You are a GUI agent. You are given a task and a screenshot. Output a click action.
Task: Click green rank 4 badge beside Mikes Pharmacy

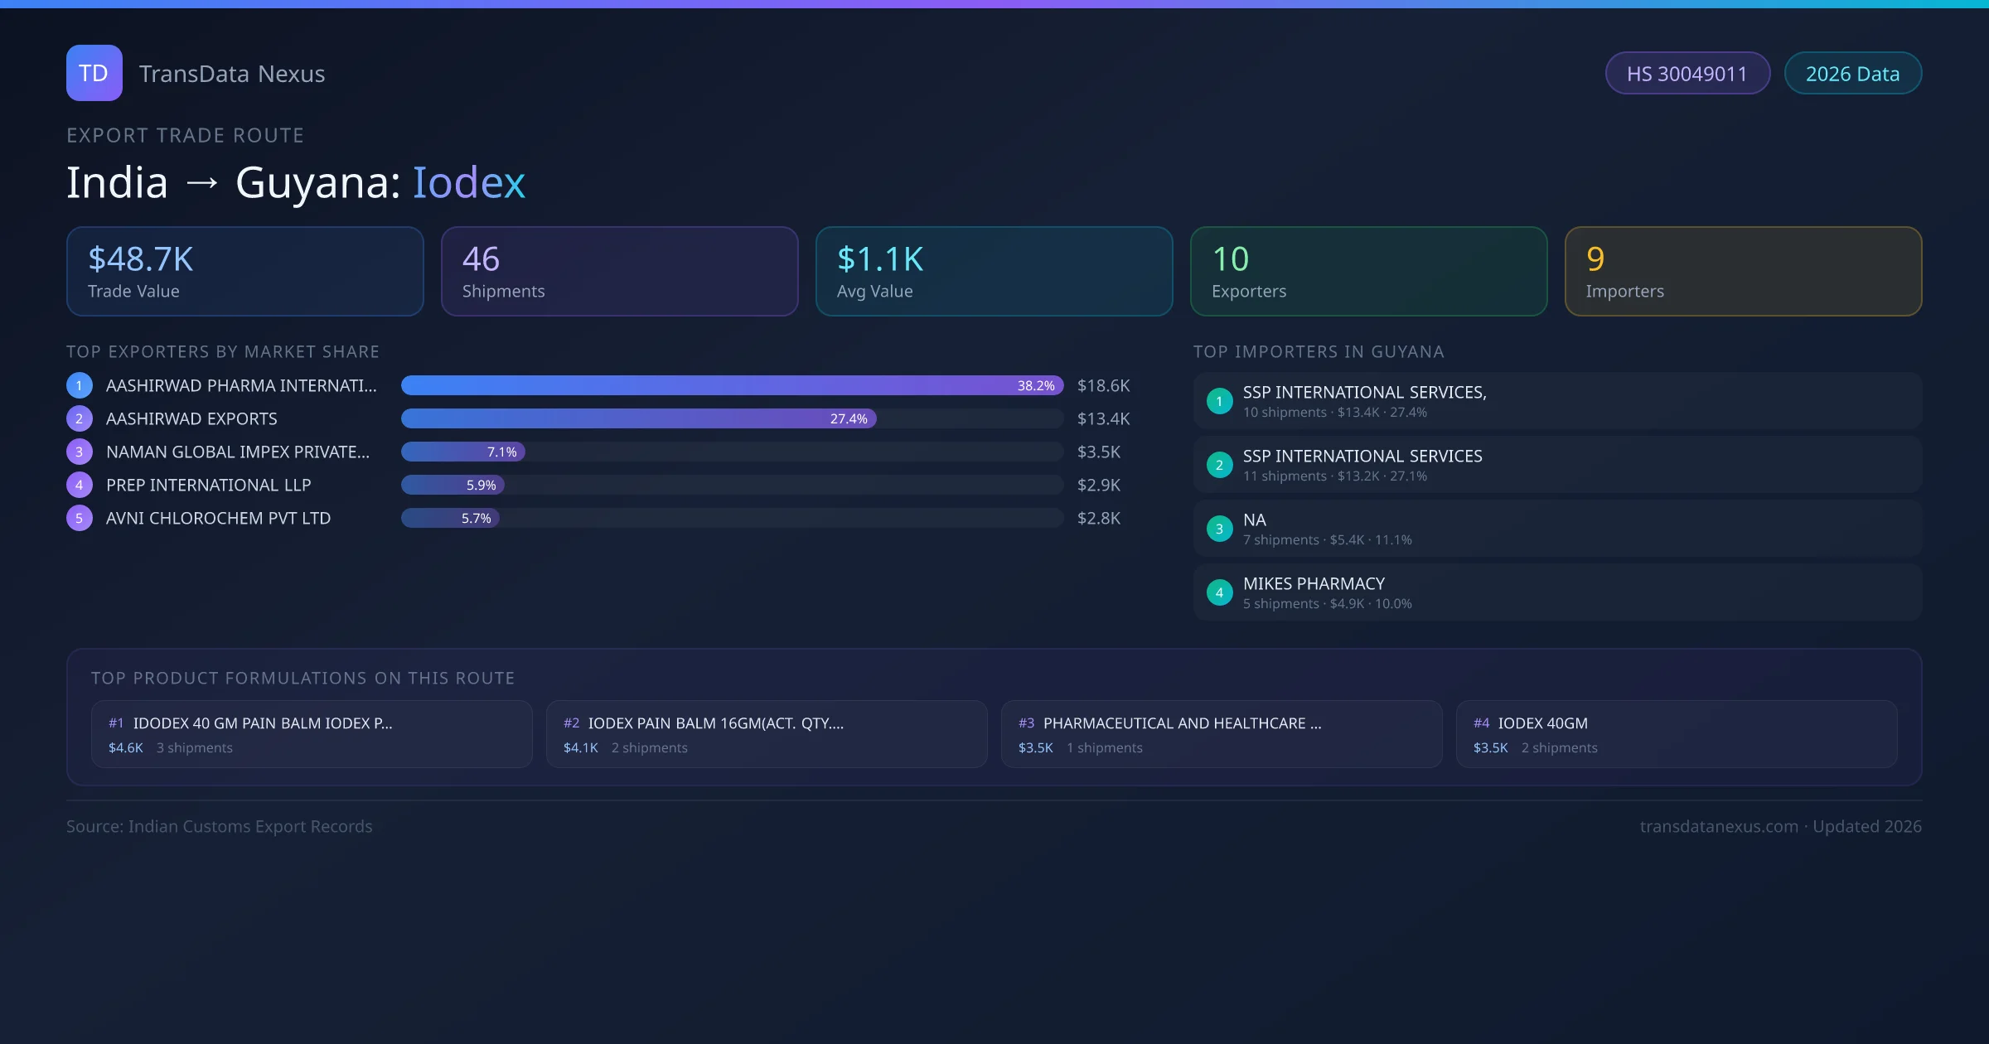(x=1219, y=592)
